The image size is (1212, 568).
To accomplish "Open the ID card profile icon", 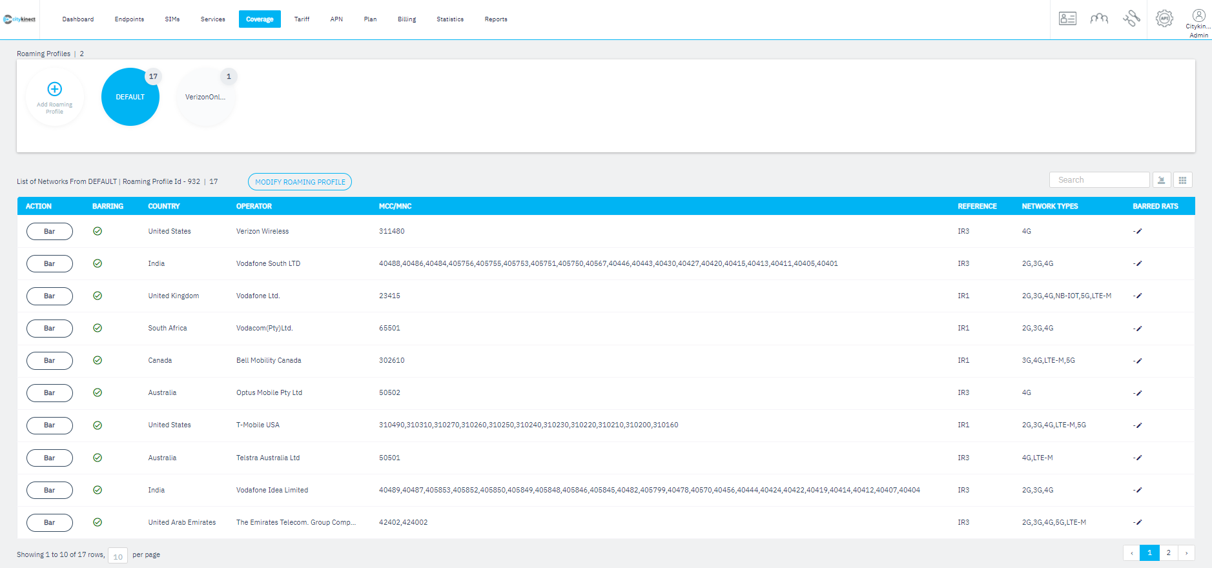I will click(x=1067, y=19).
